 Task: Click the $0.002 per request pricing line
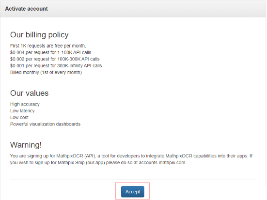55,59
